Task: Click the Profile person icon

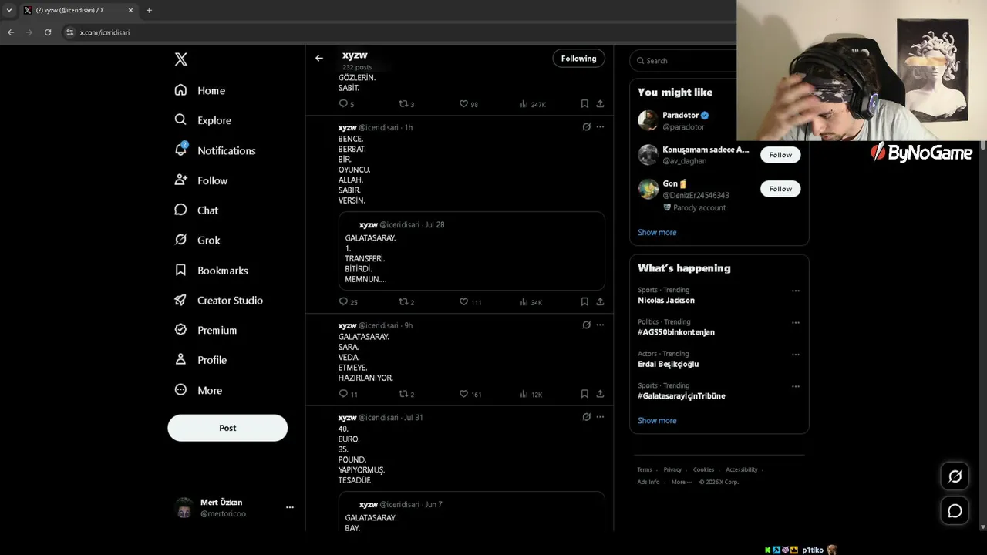Action: [180, 360]
